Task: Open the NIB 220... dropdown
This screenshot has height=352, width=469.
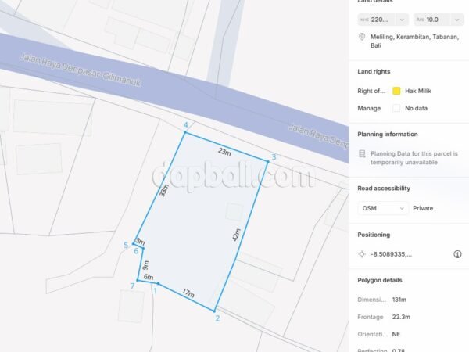Action: (x=383, y=20)
